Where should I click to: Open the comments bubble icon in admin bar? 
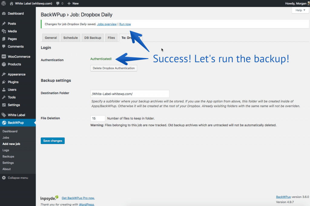pos(58,3)
